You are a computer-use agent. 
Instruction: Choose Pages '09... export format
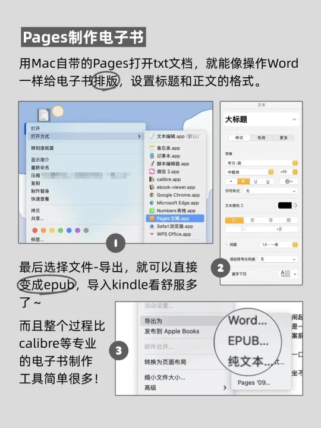pyautogui.click(x=254, y=383)
